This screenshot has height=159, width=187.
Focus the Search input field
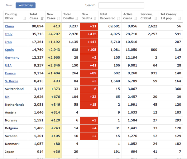pos(121,5)
